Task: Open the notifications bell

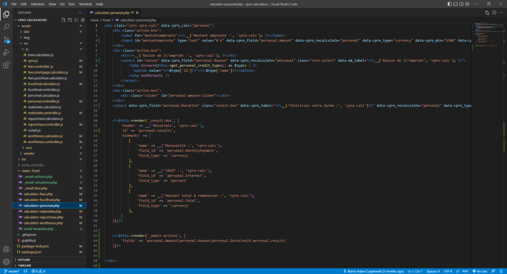Action: pos(501,271)
